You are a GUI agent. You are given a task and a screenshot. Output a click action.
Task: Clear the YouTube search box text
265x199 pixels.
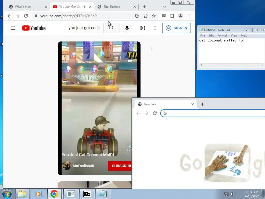point(99,28)
